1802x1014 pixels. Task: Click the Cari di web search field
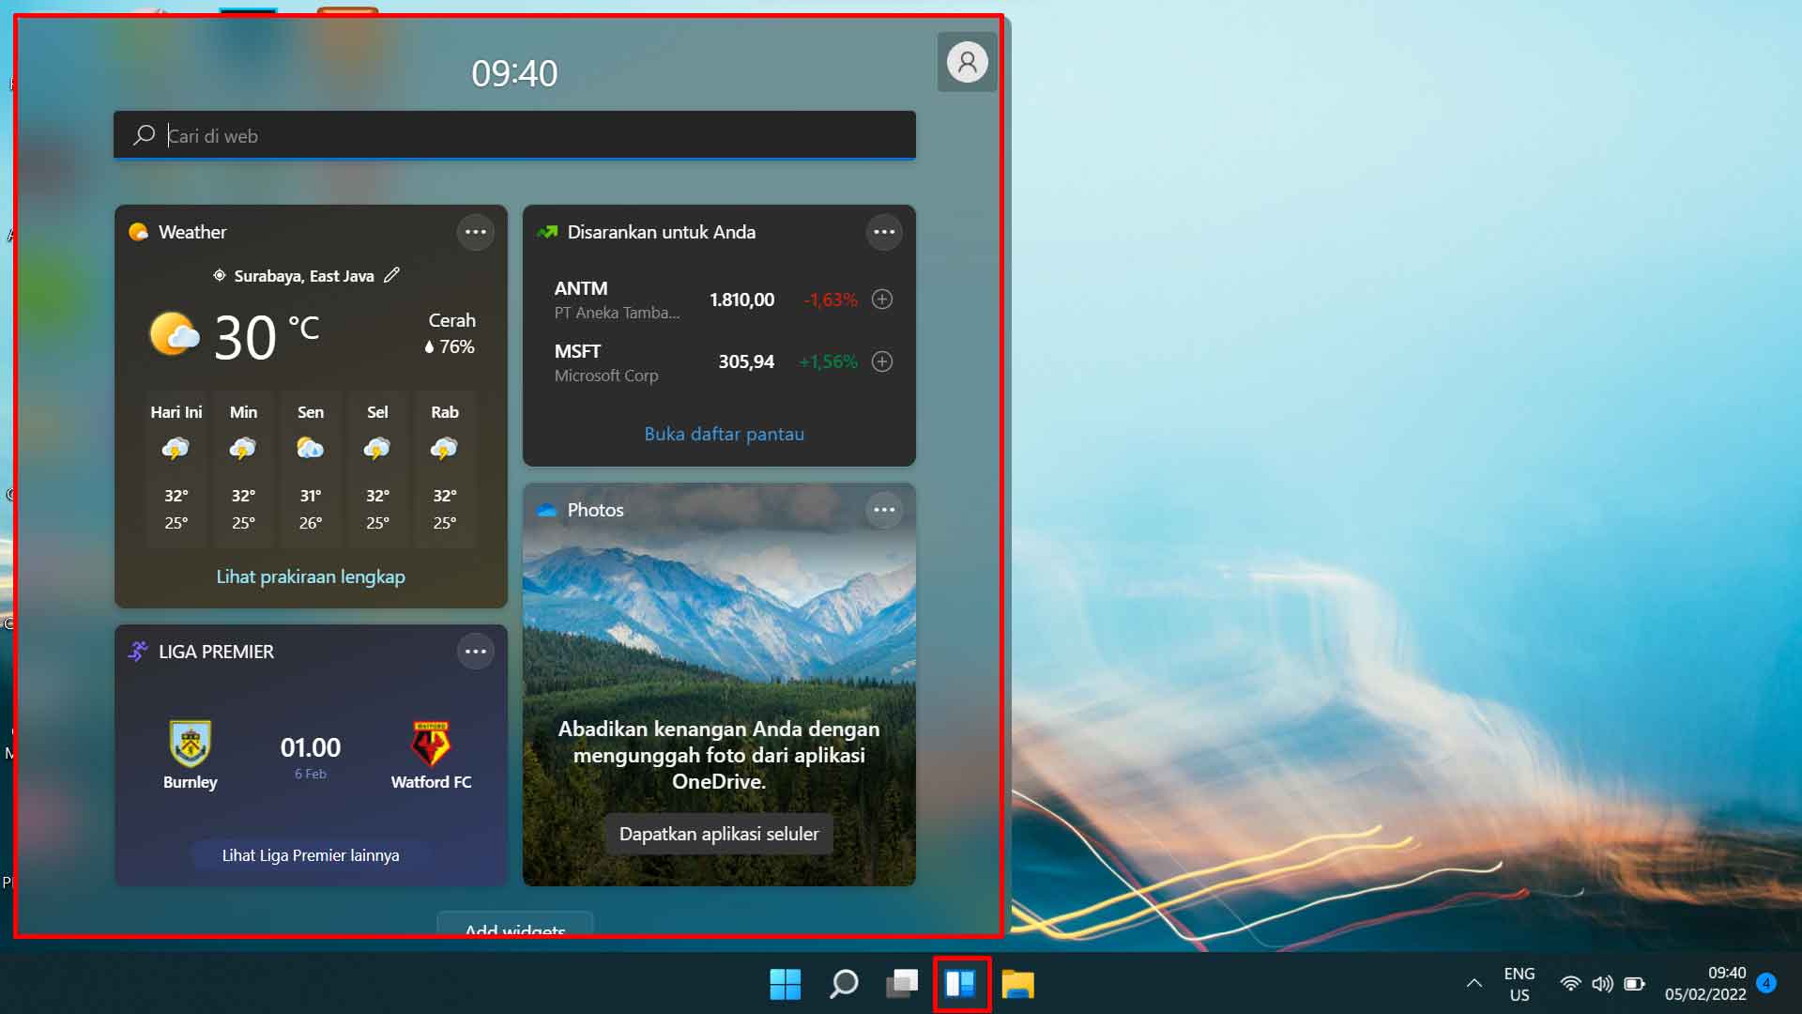[x=514, y=135]
